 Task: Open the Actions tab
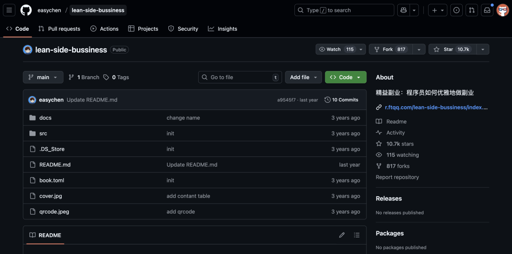point(104,29)
